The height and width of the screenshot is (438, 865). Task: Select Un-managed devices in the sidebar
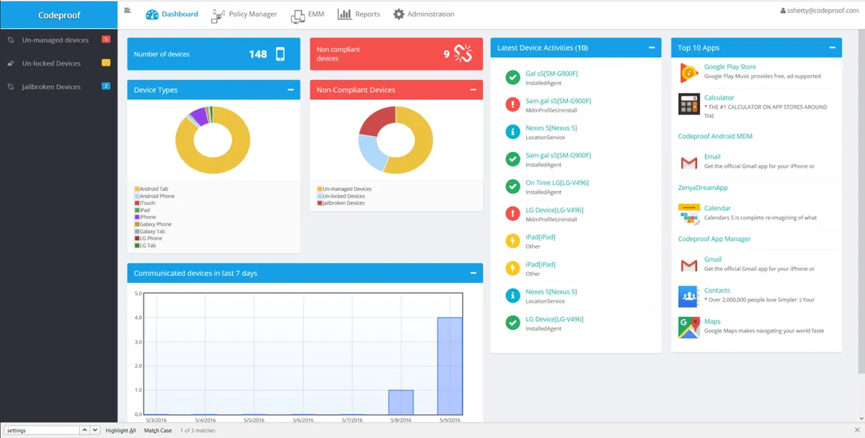(50, 40)
